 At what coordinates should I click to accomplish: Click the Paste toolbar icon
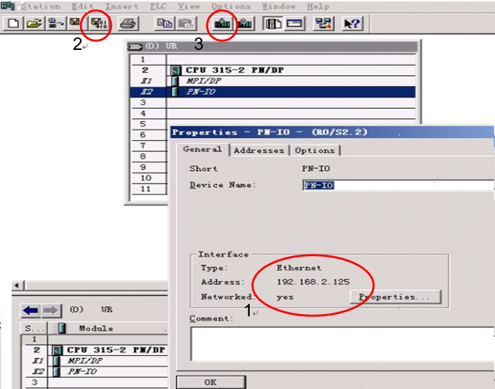coord(187,23)
